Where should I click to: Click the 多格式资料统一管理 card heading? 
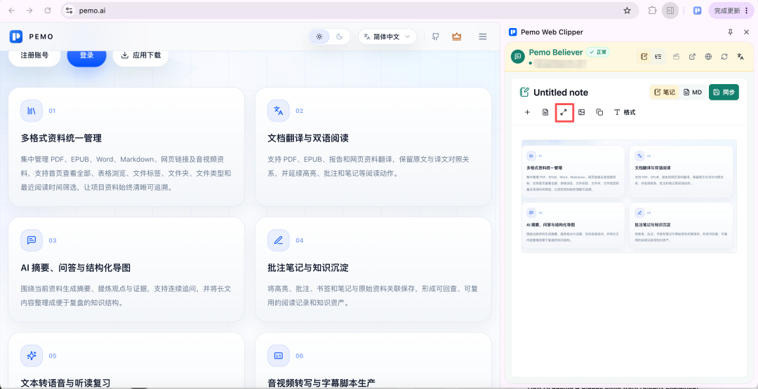click(61, 139)
